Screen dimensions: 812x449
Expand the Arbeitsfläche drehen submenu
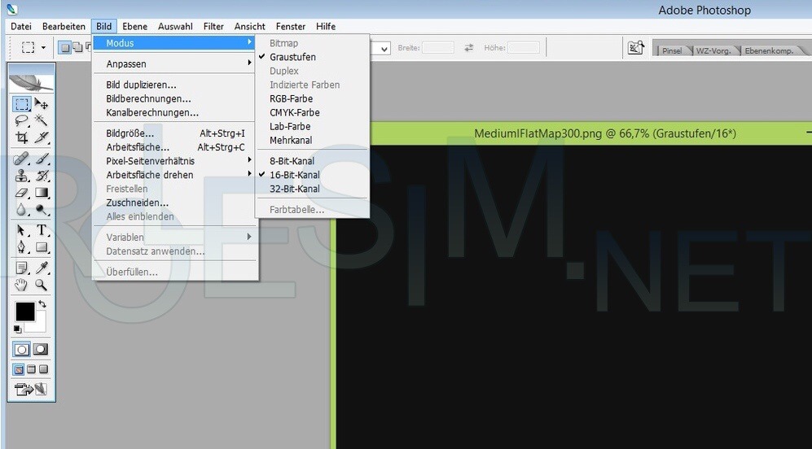(175, 175)
